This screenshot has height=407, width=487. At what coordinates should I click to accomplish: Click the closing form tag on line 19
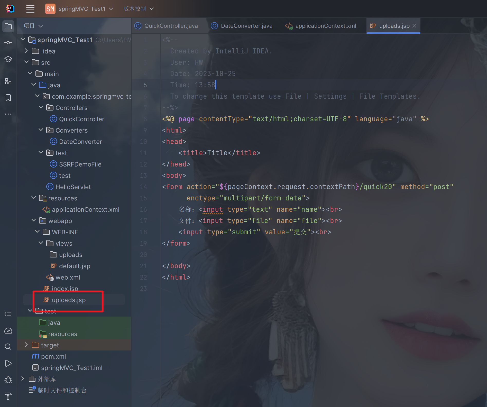point(176,243)
